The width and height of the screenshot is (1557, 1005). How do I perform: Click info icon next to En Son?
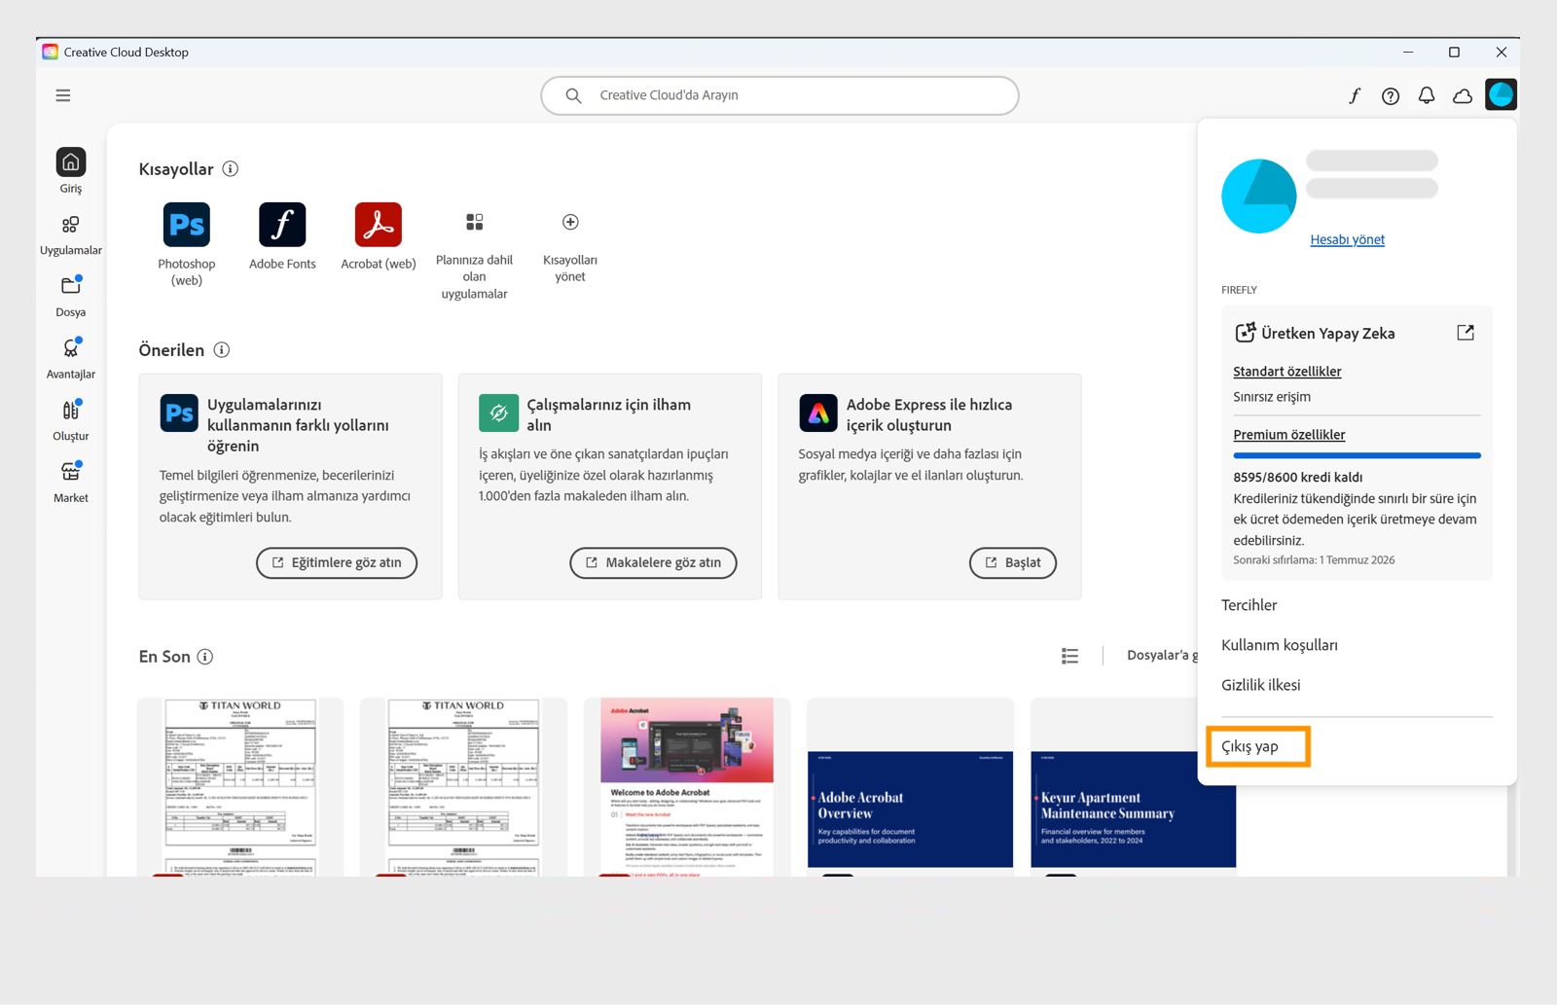[205, 657]
